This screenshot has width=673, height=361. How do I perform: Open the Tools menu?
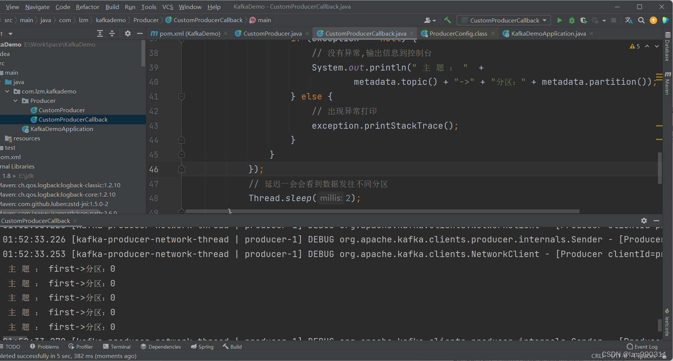(x=149, y=7)
